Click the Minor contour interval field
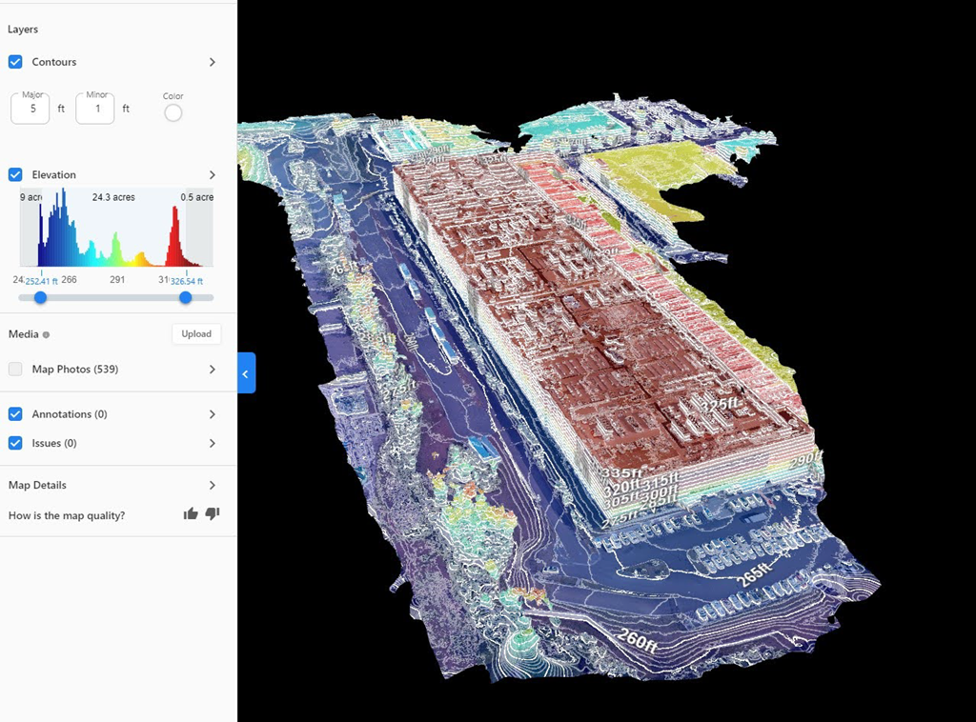 point(95,109)
